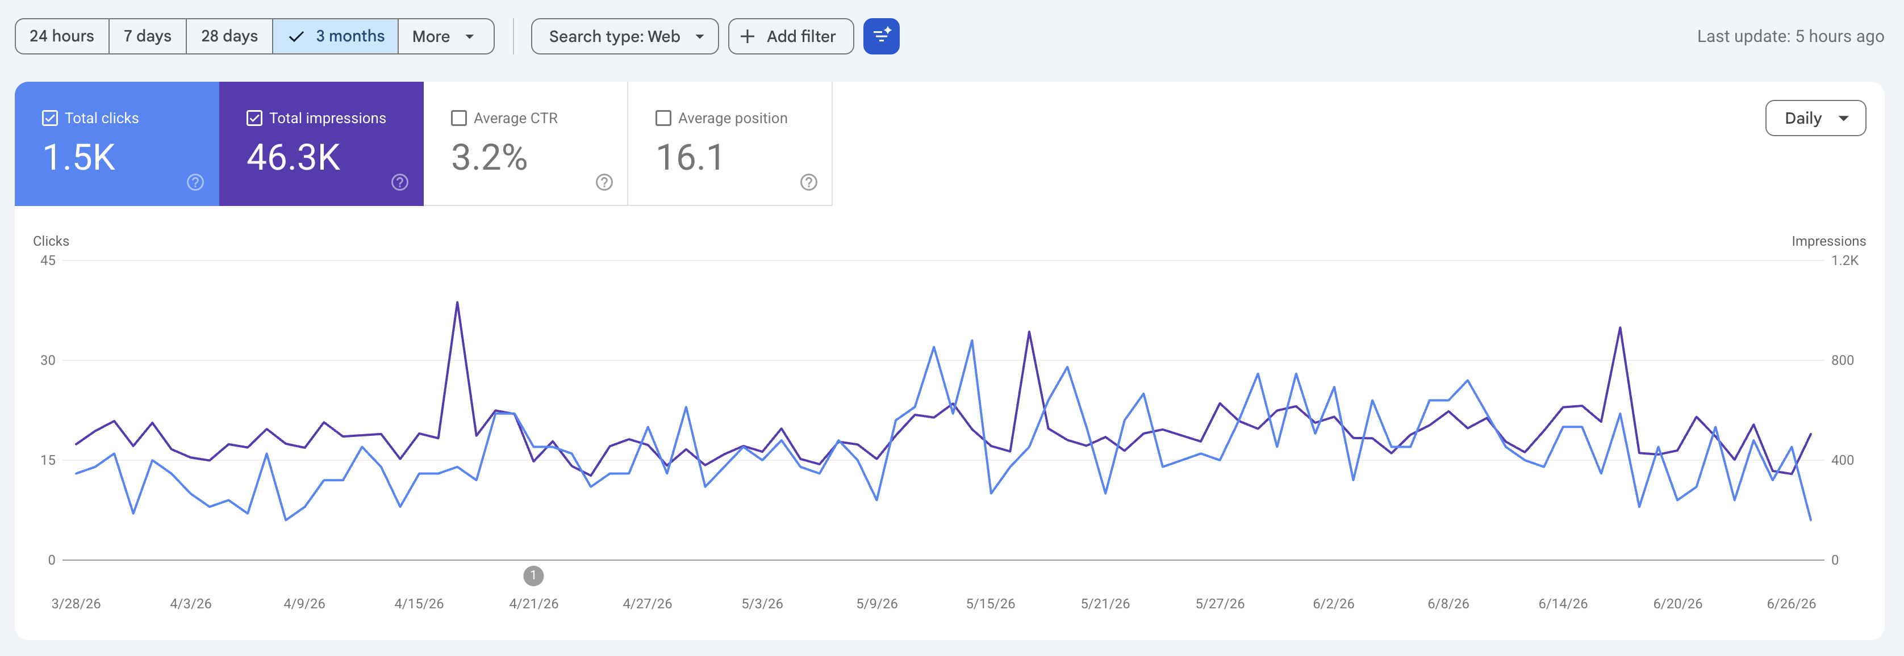Click the 800 impressions axis label

tap(1842, 360)
